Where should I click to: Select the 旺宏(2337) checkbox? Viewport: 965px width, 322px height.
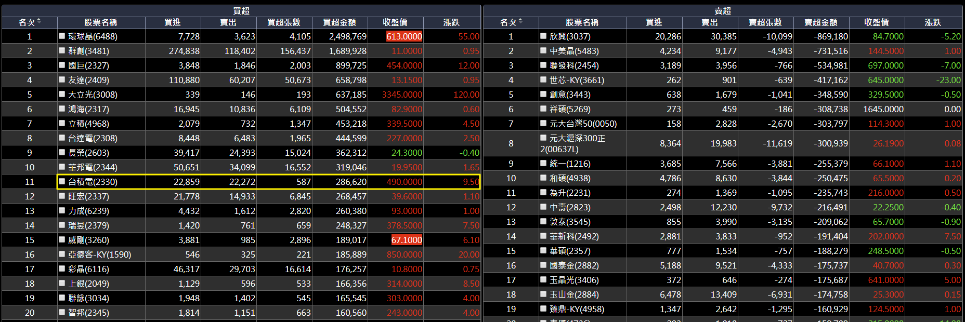tap(62, 196)
